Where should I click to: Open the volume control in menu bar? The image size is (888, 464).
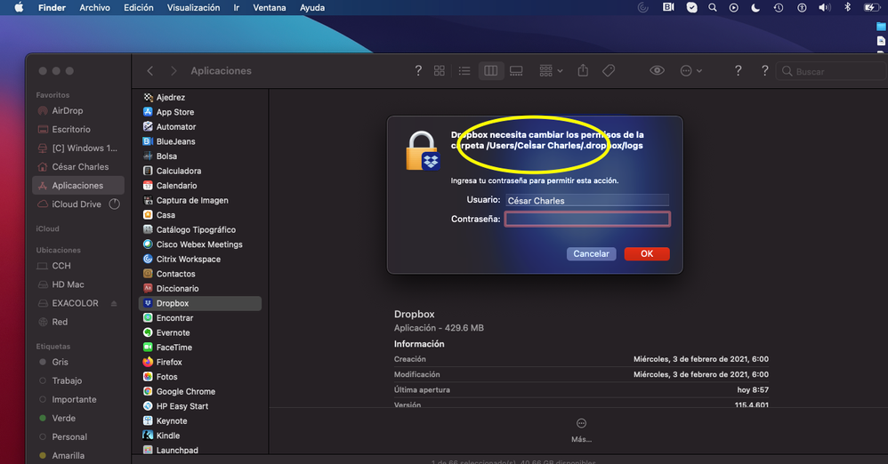tap(825, 7)
